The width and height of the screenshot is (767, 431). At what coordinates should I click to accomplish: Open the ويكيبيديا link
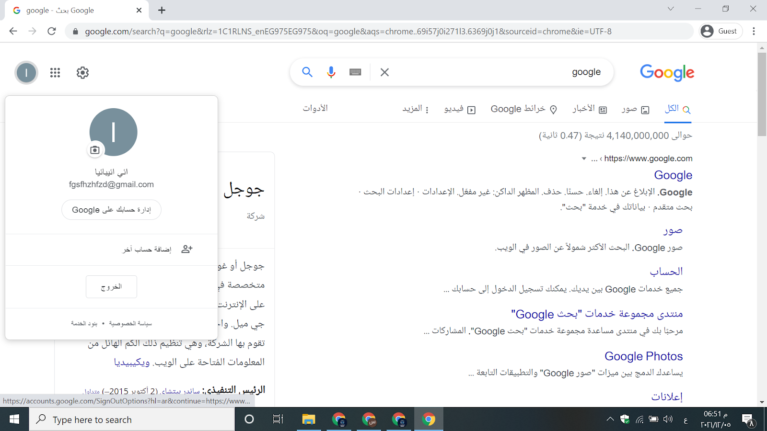tap(132, 362)
